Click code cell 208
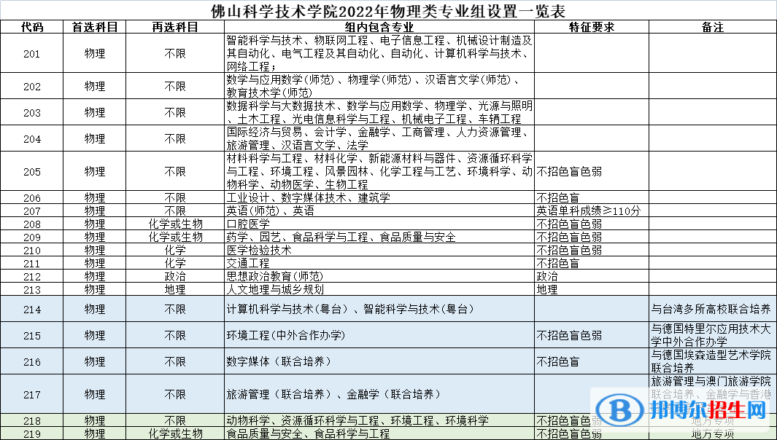 pyautogui.click(x=31, y=224)
